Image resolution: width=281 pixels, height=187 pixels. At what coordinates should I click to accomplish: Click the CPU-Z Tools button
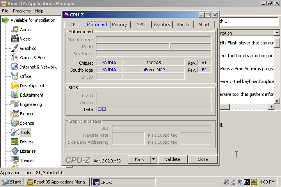coord(139,159)
